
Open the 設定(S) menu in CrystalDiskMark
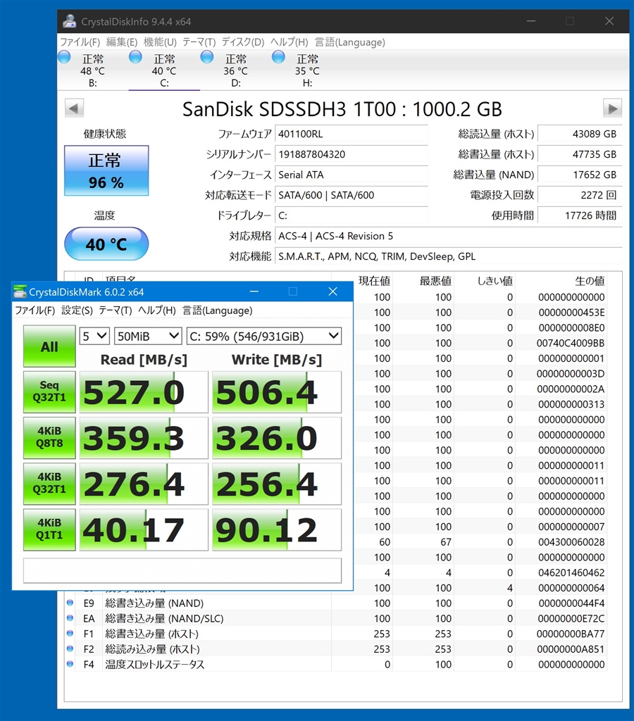click(77, 311)
